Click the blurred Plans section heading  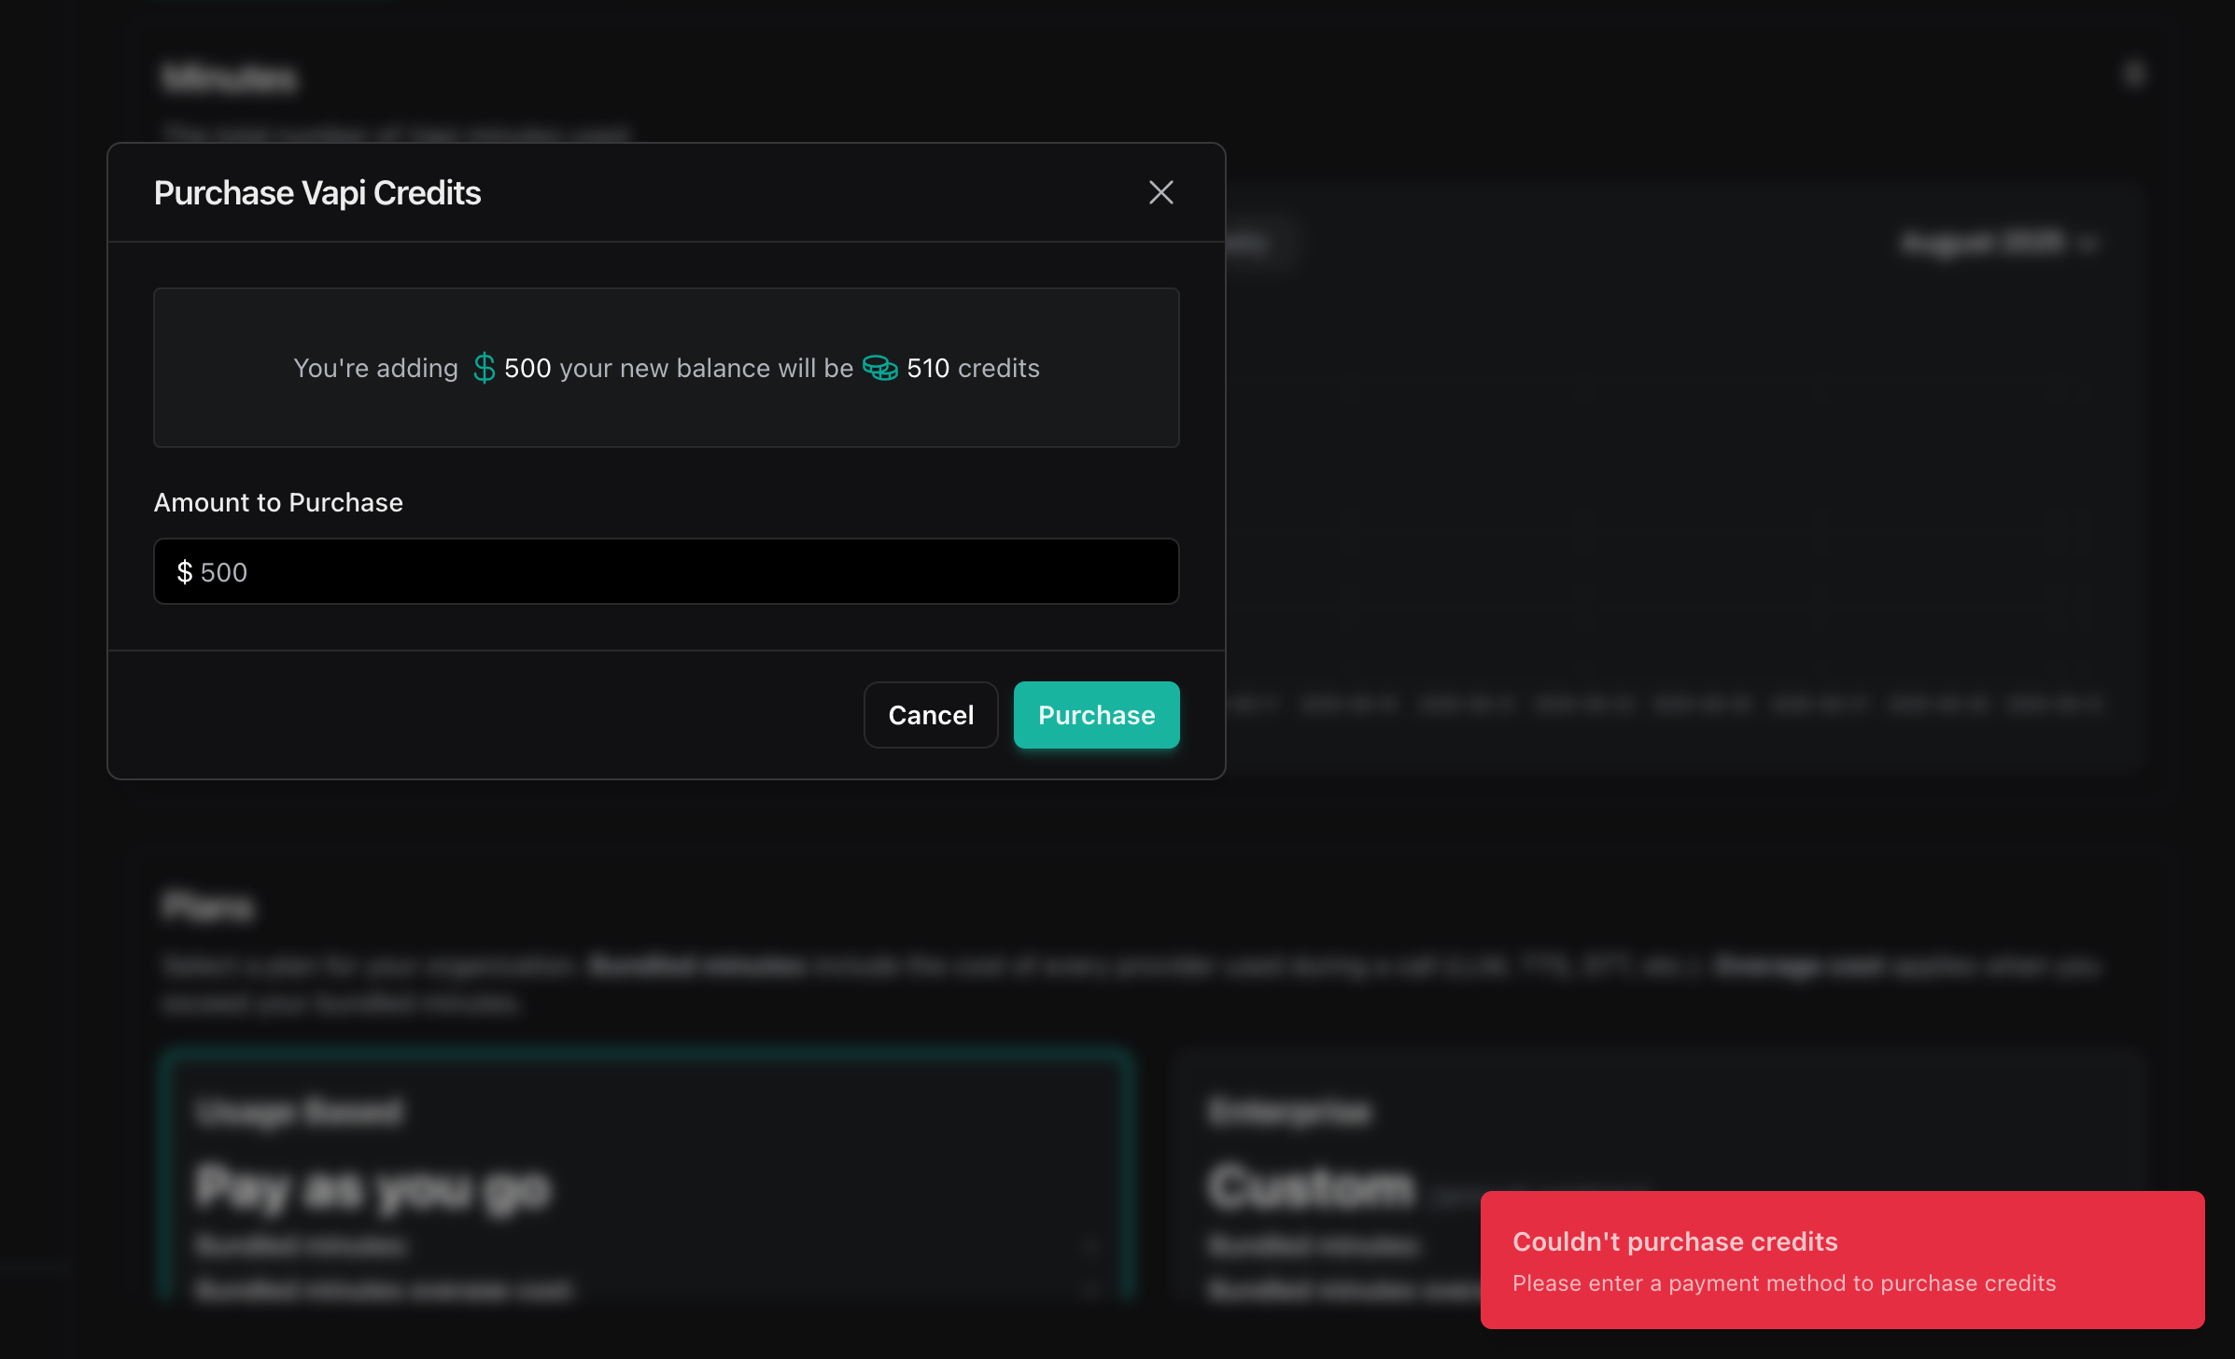(x=207, y=906)
